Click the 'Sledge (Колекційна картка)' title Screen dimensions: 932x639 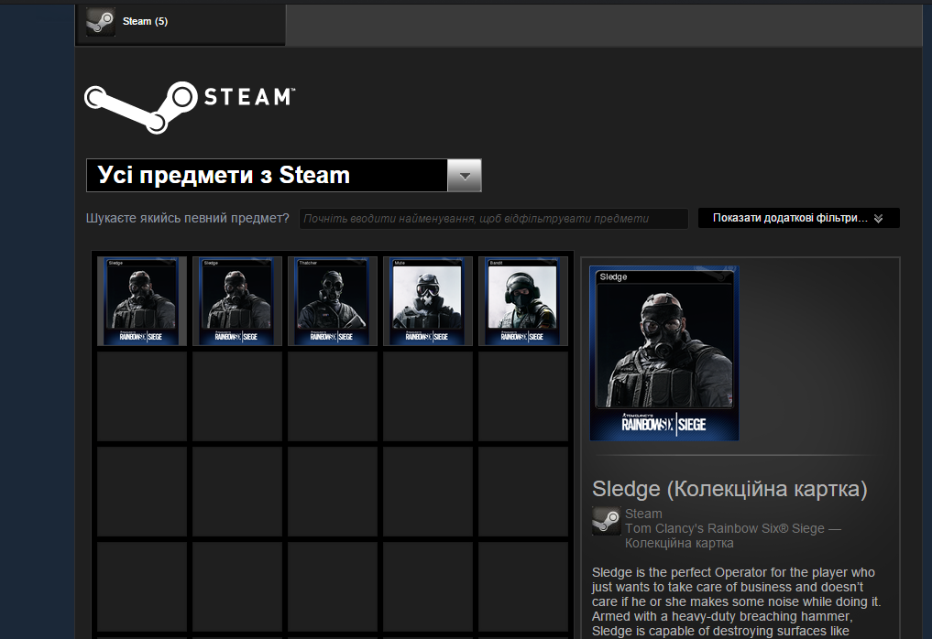tap(729, 489)
